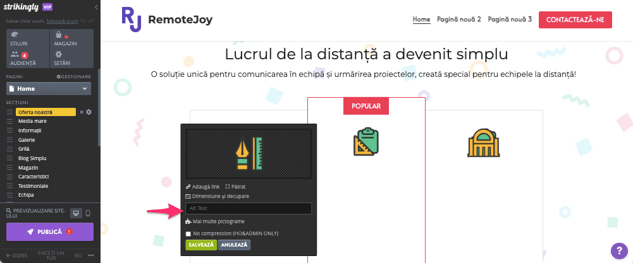633x263 pixels.
Task: Collapse the editor sidebar with chevron
Action: [x=96, y=7]
